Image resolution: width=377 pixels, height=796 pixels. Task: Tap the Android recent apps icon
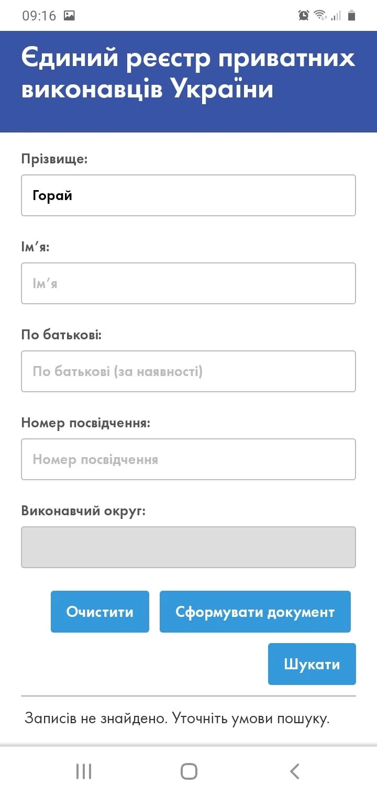pyautogui.click(x=84, y=771)
